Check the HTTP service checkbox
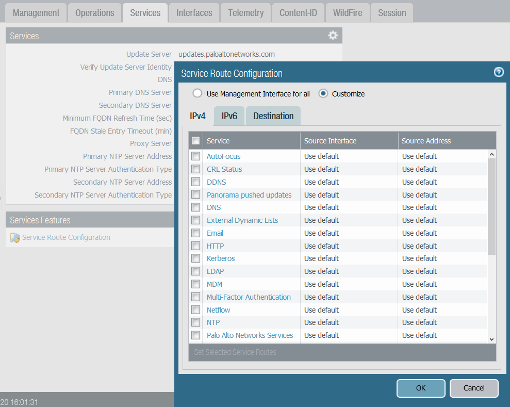Screen dimensions: 510x407 pyautogui.click(x=195, y=246)
